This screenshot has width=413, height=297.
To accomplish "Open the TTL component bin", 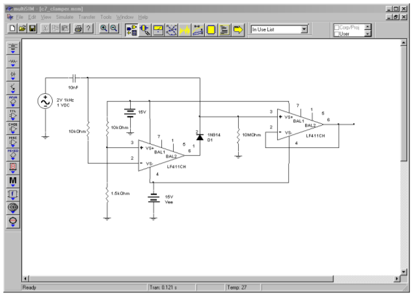I will [x=13, y=113].
